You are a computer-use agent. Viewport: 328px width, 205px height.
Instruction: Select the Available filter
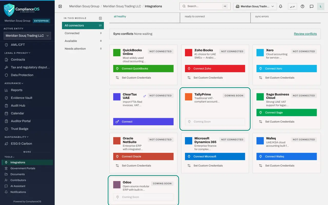83,41
